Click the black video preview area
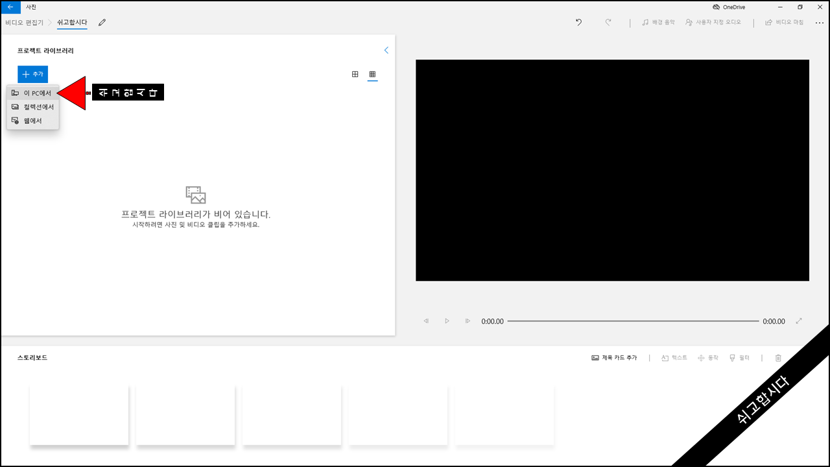 612,171
